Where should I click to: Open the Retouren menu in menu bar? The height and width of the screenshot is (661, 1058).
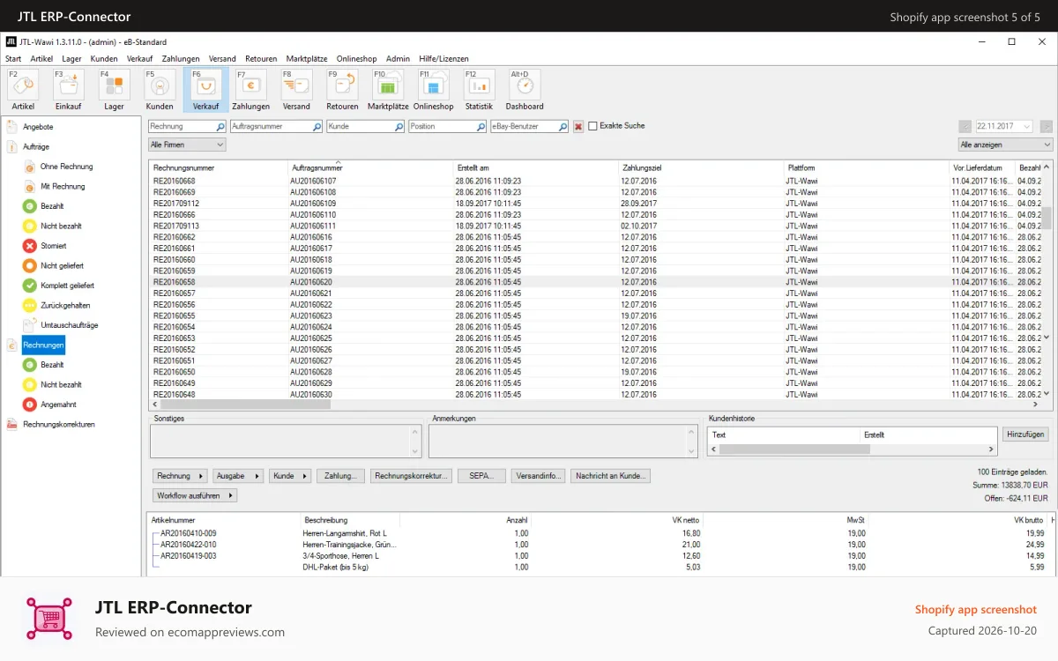pyautogui.click(x=261, y=58)
